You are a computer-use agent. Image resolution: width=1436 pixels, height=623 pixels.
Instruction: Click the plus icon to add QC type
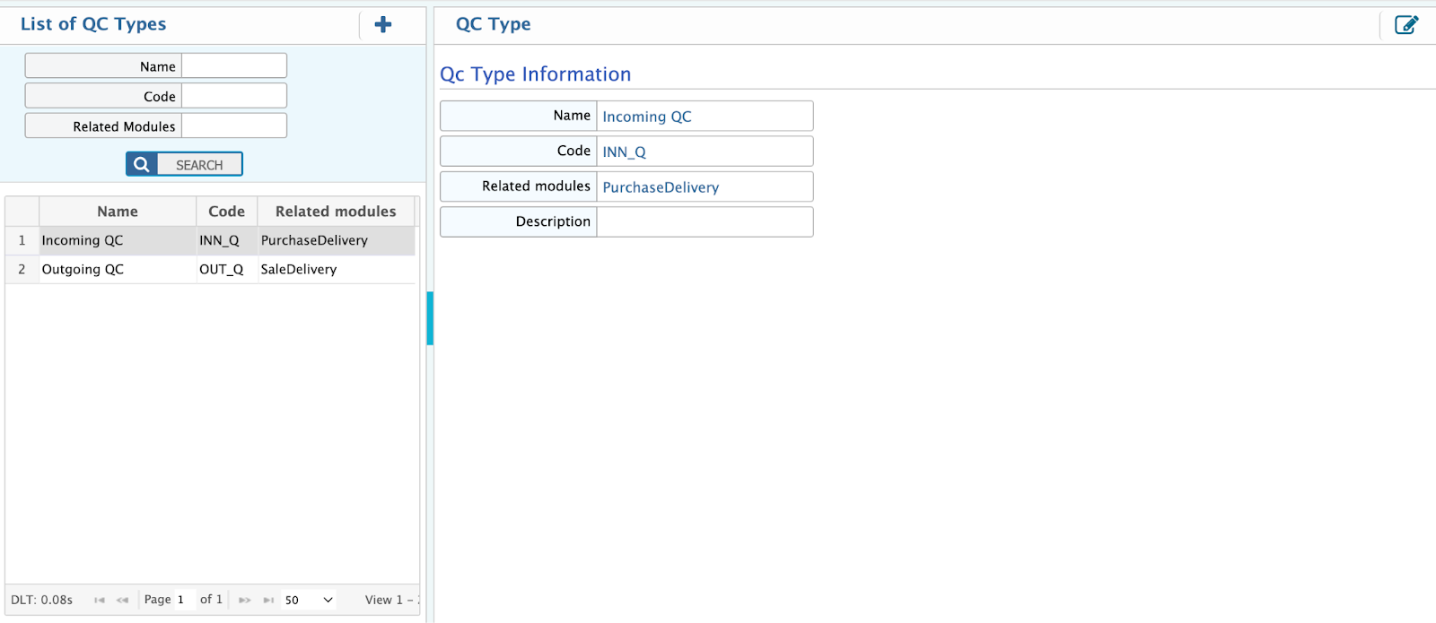(x=382, y=24)
